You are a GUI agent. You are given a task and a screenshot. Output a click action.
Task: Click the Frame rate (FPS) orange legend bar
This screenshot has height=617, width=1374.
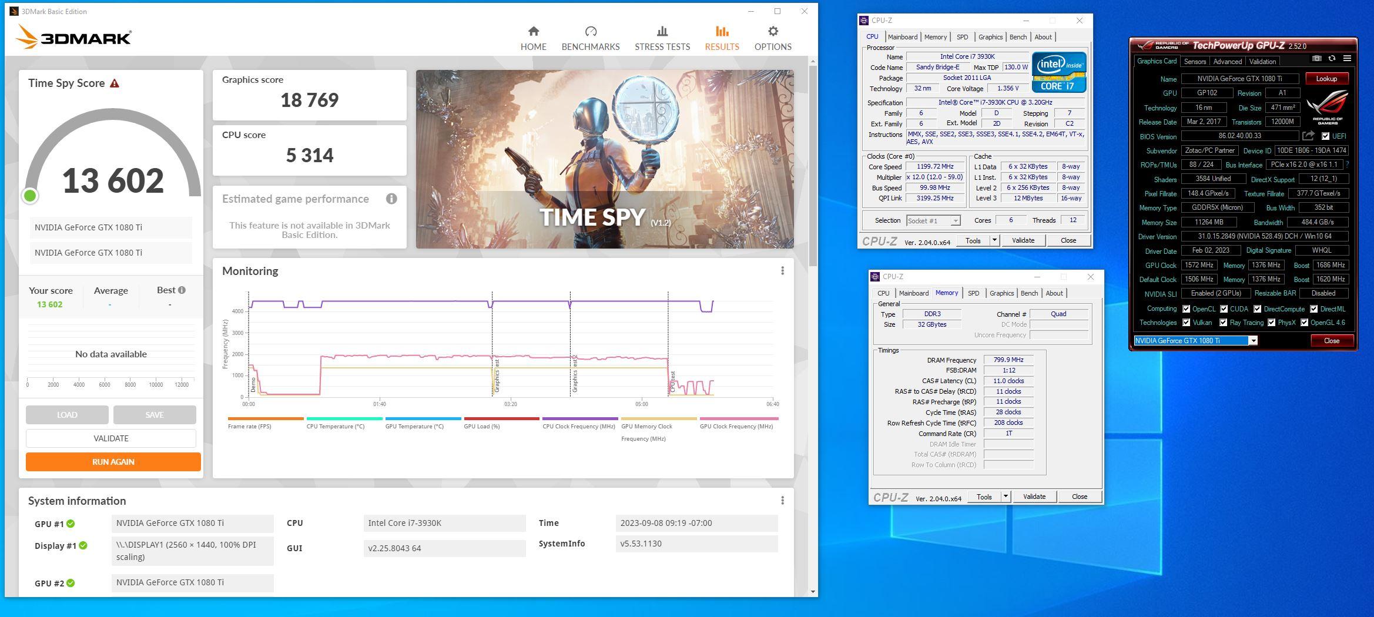tap(266, 419)
